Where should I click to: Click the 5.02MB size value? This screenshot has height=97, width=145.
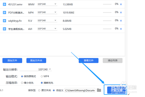pos(67,29)
